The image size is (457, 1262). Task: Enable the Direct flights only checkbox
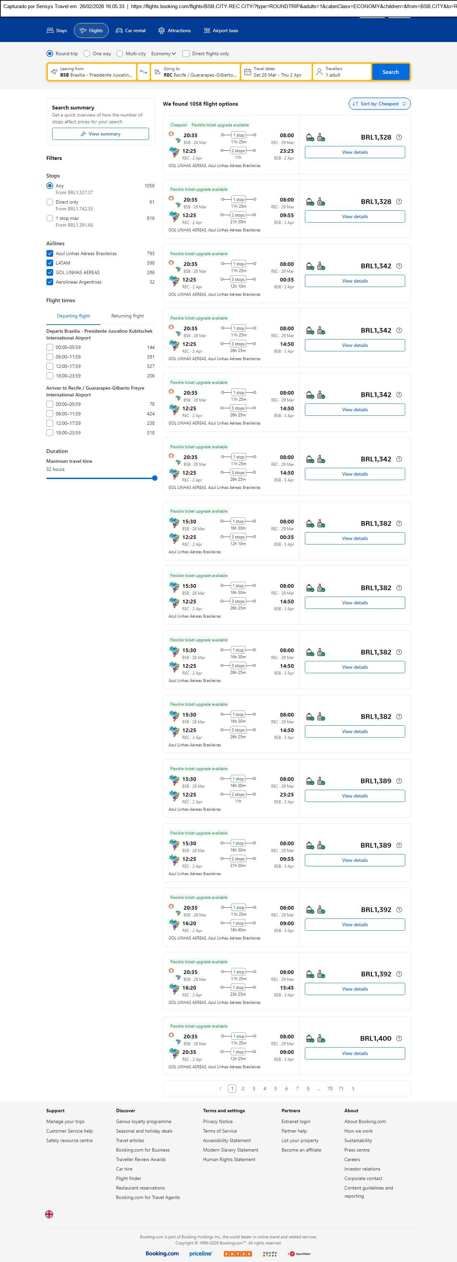[186, 54]
